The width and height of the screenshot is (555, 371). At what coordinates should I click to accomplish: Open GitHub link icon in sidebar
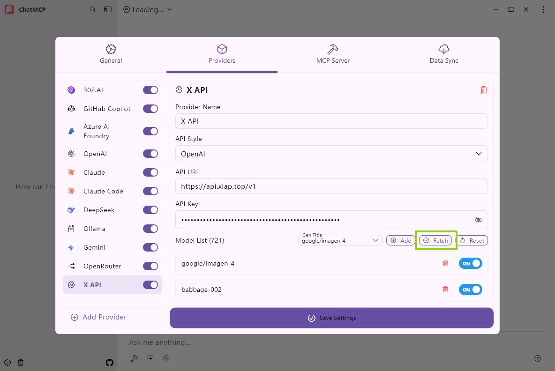point(109,363)
